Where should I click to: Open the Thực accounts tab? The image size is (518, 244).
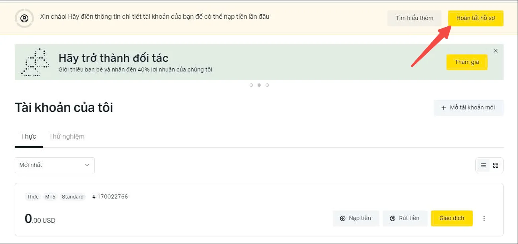(29, 137)
